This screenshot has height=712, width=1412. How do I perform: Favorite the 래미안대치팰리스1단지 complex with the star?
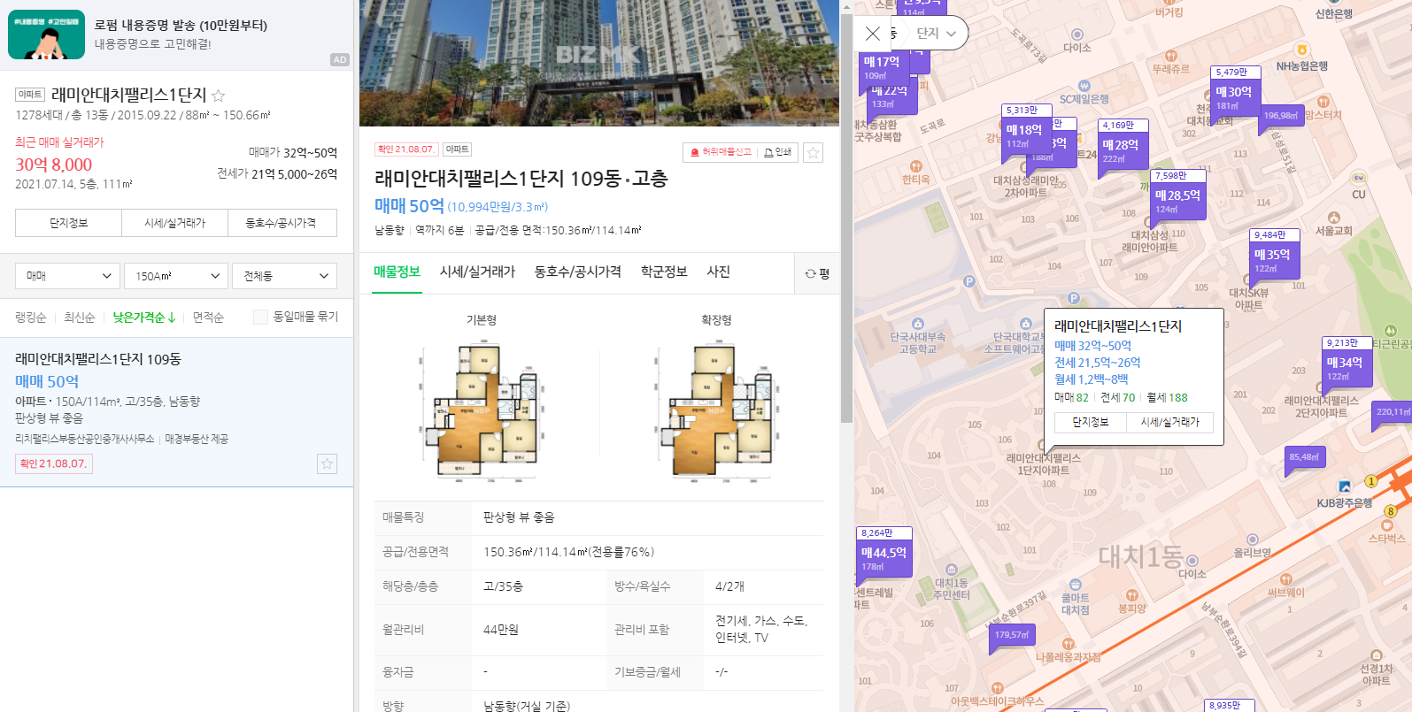(219, 96)
